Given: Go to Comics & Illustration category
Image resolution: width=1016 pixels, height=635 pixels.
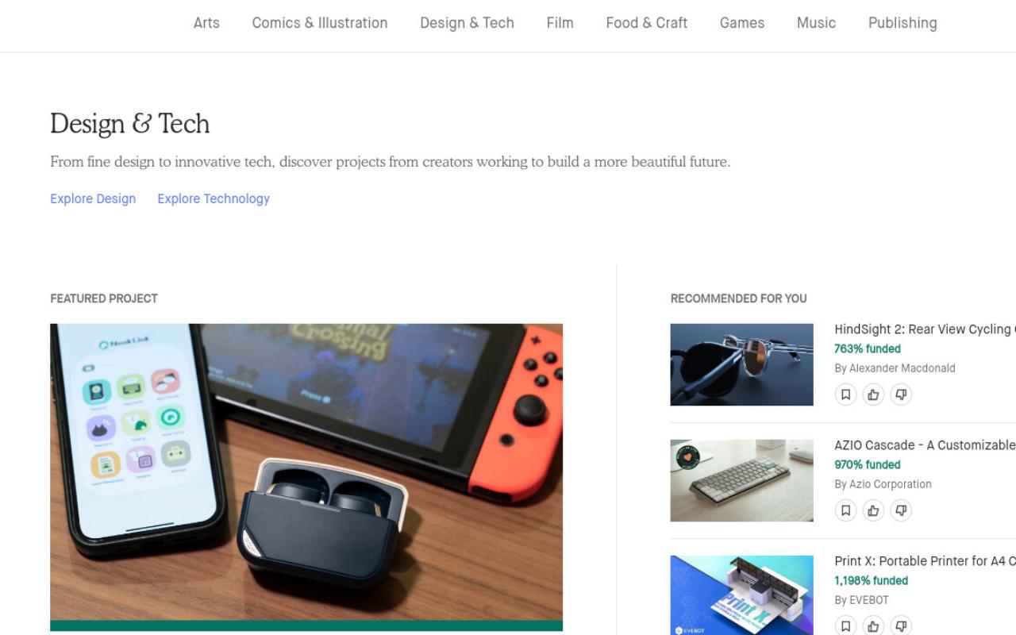Looking at the screenshot, I should 320,23.
